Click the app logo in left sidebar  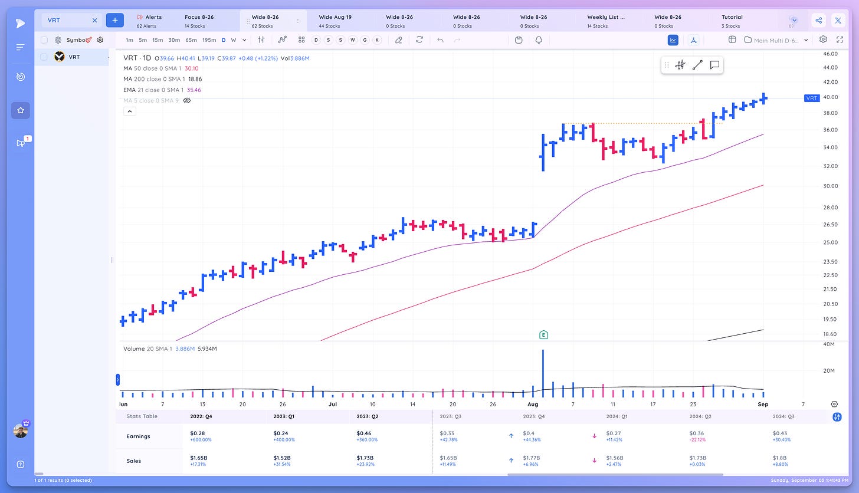click(20, 24)
